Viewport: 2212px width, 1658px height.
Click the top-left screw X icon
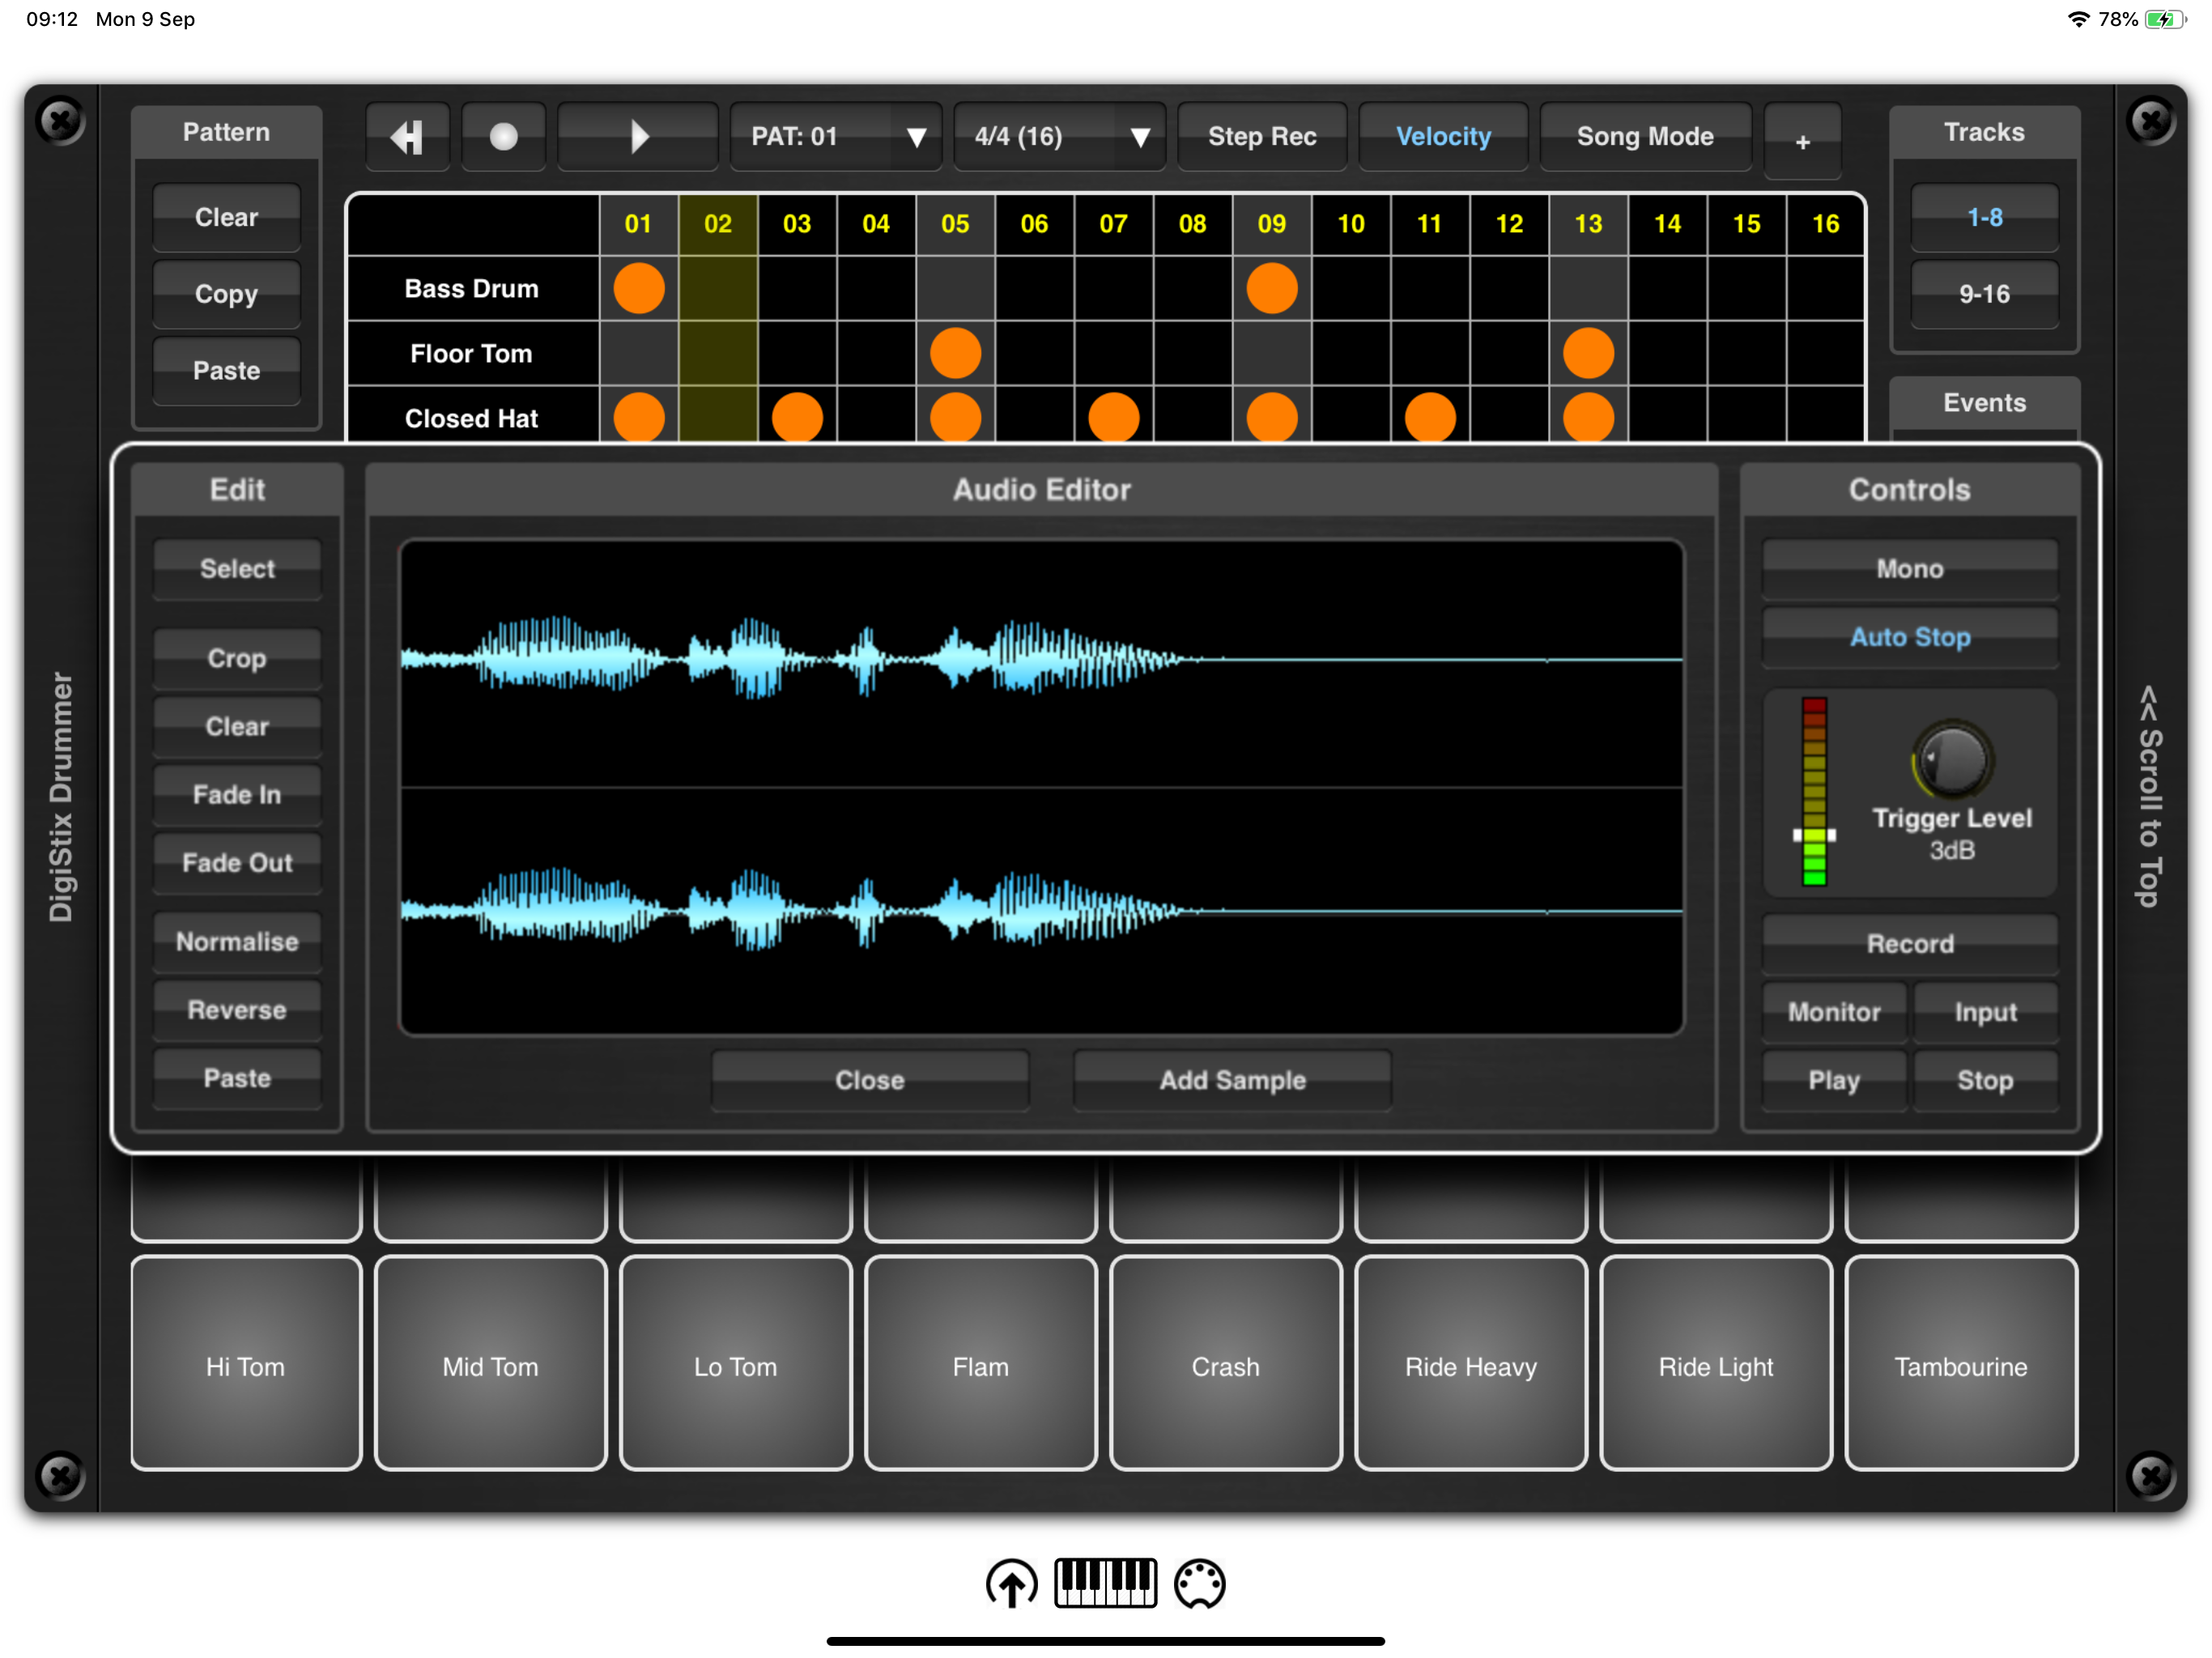[60, 121]
